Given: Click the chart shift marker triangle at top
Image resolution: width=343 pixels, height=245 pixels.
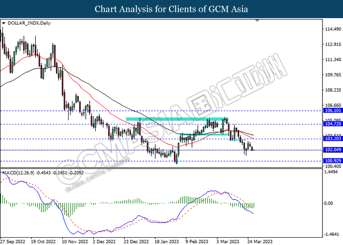Looking at the screenshot, I should pyautogui.click(x=257, y=21).
